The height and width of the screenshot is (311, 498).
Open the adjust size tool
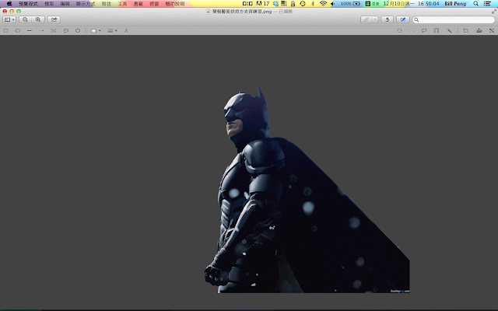pyautogui.click(x=492, y=31)
